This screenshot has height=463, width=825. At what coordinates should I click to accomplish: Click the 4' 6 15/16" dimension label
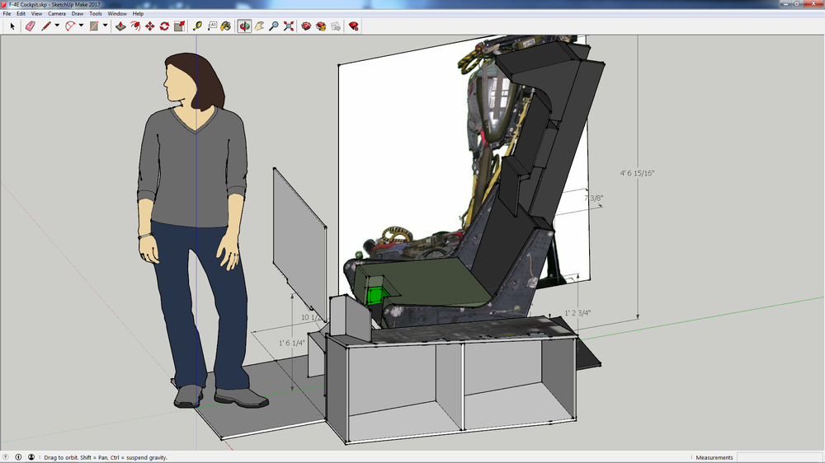click(x=637, y=173)
